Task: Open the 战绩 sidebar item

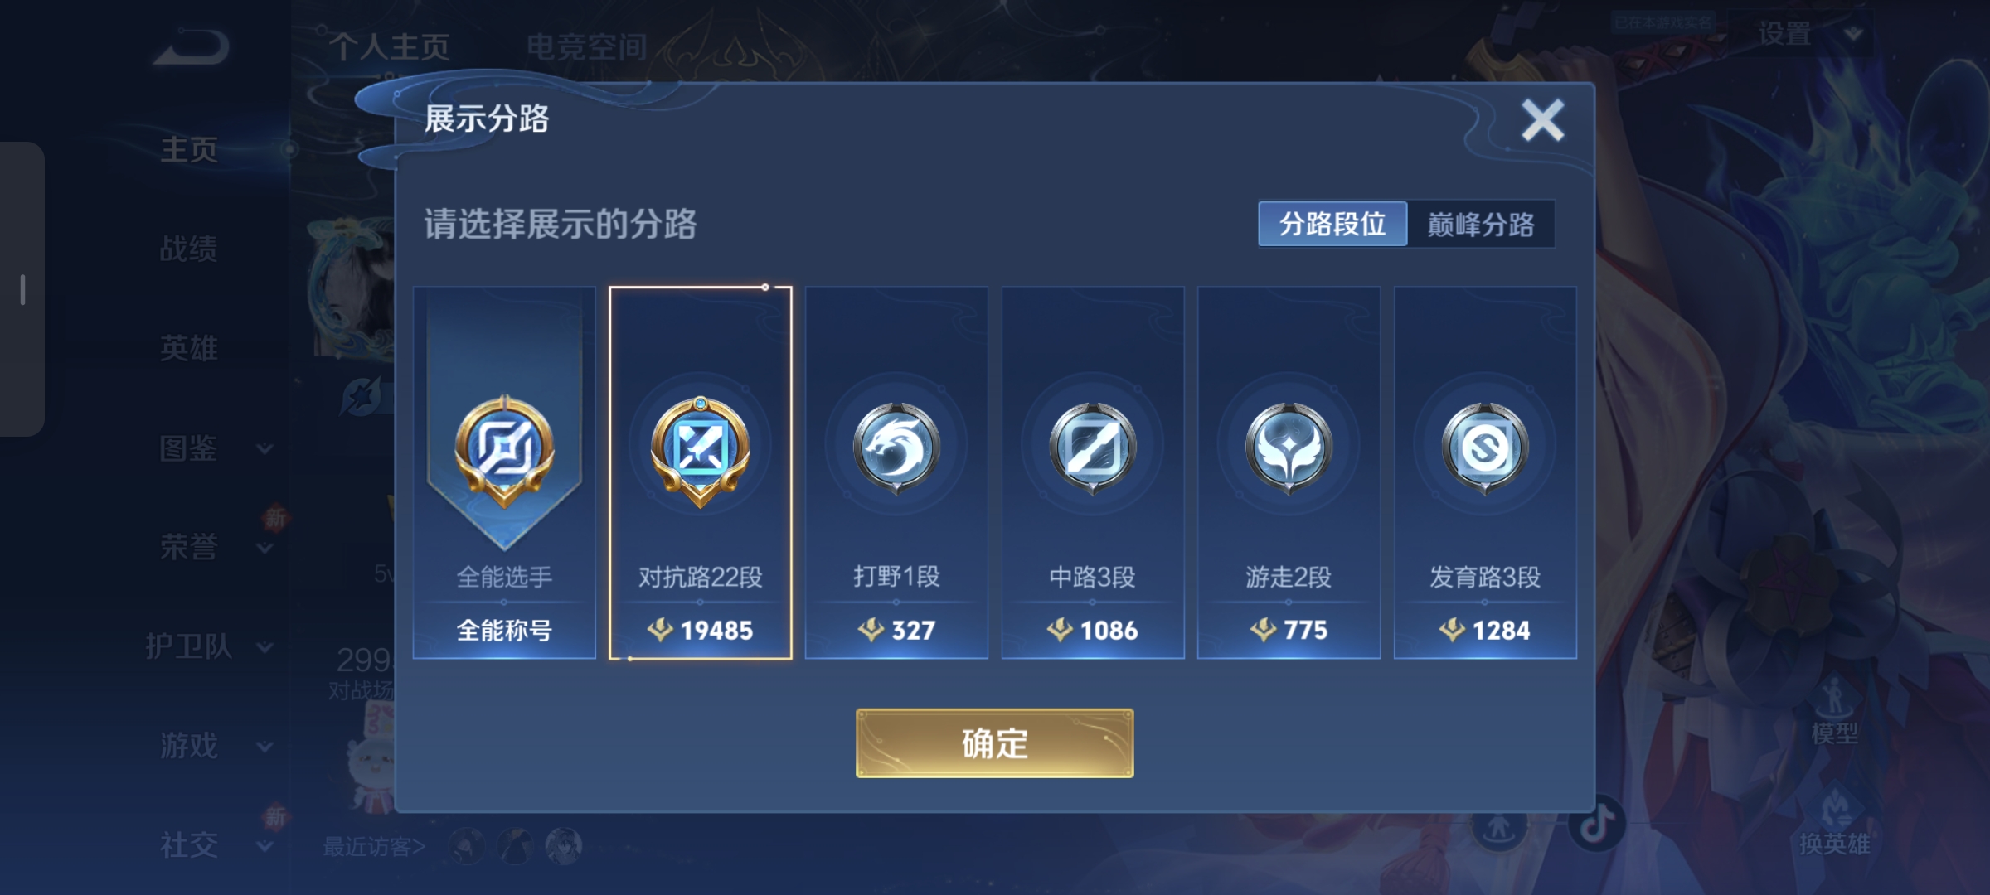Action: [189, 248]
